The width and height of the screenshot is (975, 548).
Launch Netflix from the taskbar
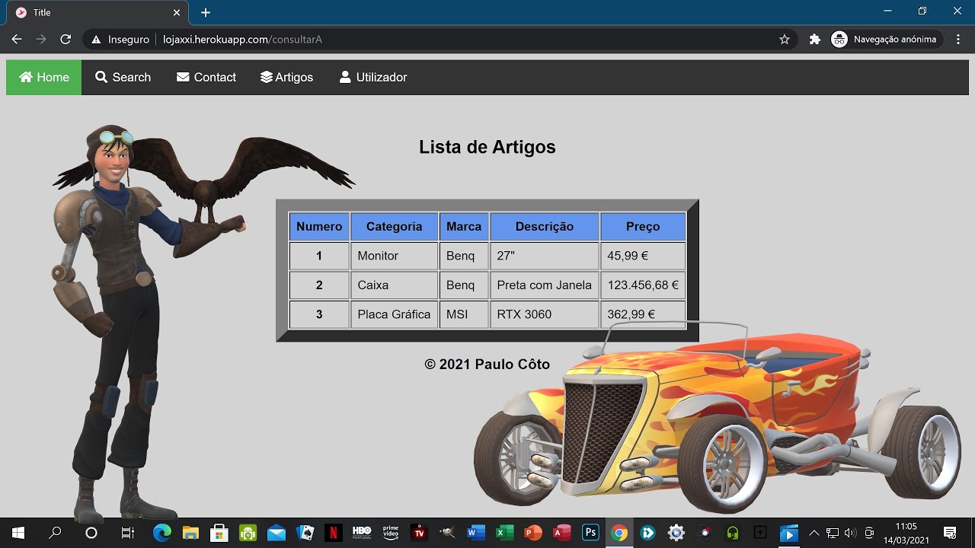334,533
